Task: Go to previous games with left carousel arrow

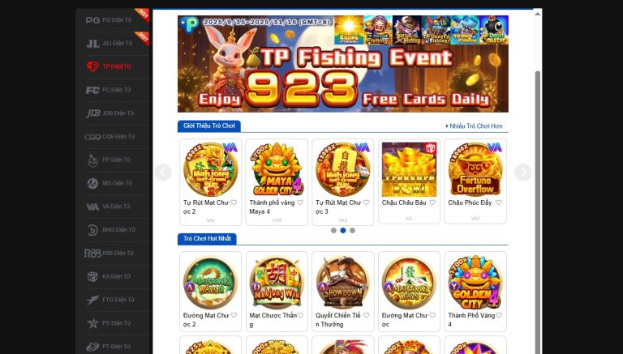Action: [x=162, y=173]
